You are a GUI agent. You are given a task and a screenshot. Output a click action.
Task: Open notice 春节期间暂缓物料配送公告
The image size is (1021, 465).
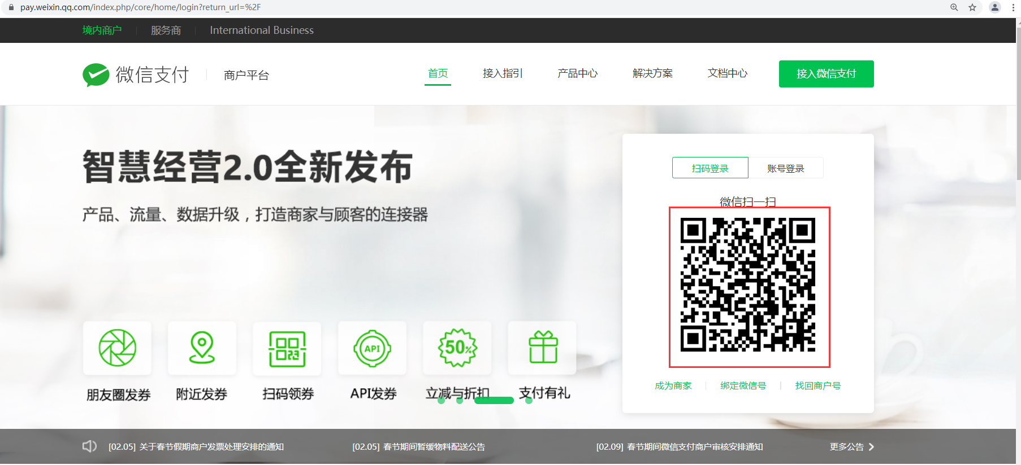[419, 446]
